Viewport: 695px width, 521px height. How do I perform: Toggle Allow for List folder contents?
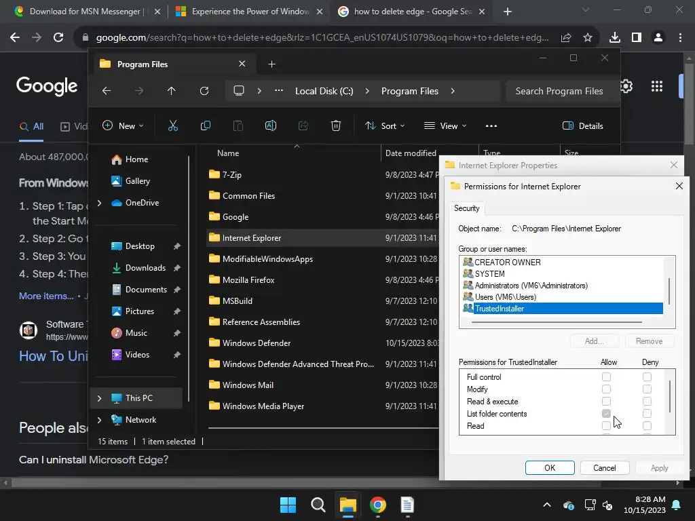click(x=606, y=413)
